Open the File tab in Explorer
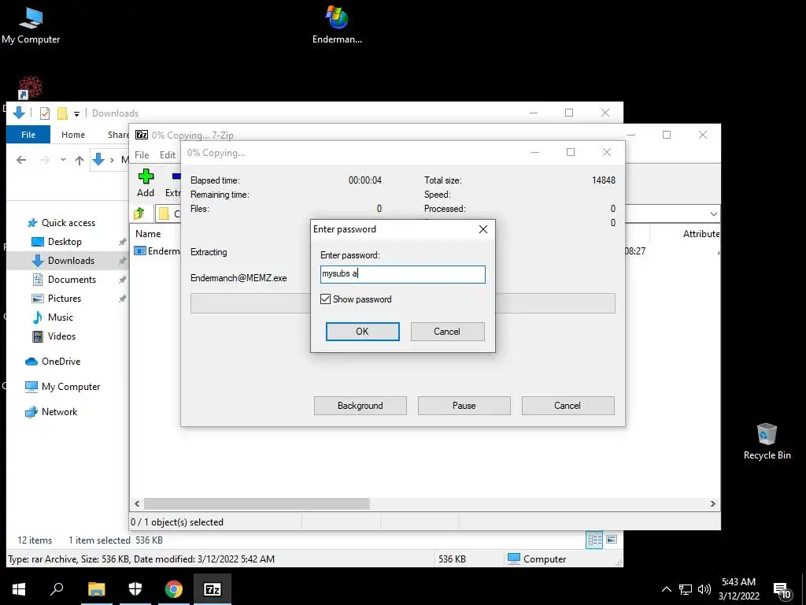806x605 pixels. [28, 135]
